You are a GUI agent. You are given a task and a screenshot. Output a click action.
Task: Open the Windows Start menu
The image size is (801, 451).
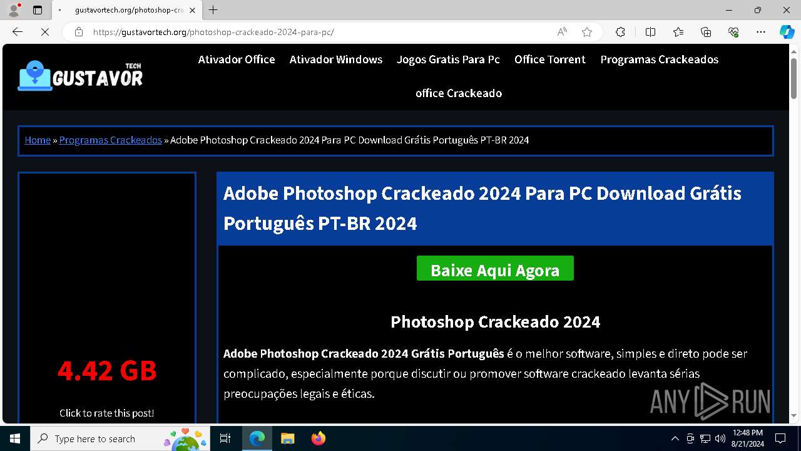pyautogui.click(x=15, y=438)
